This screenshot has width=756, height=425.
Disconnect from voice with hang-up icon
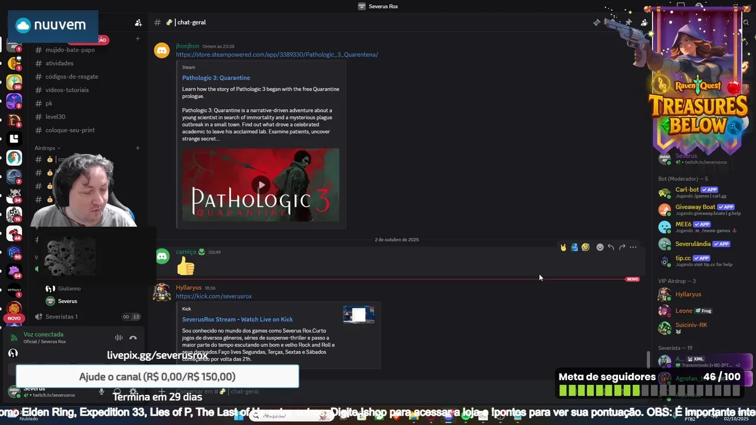(133, 338)
